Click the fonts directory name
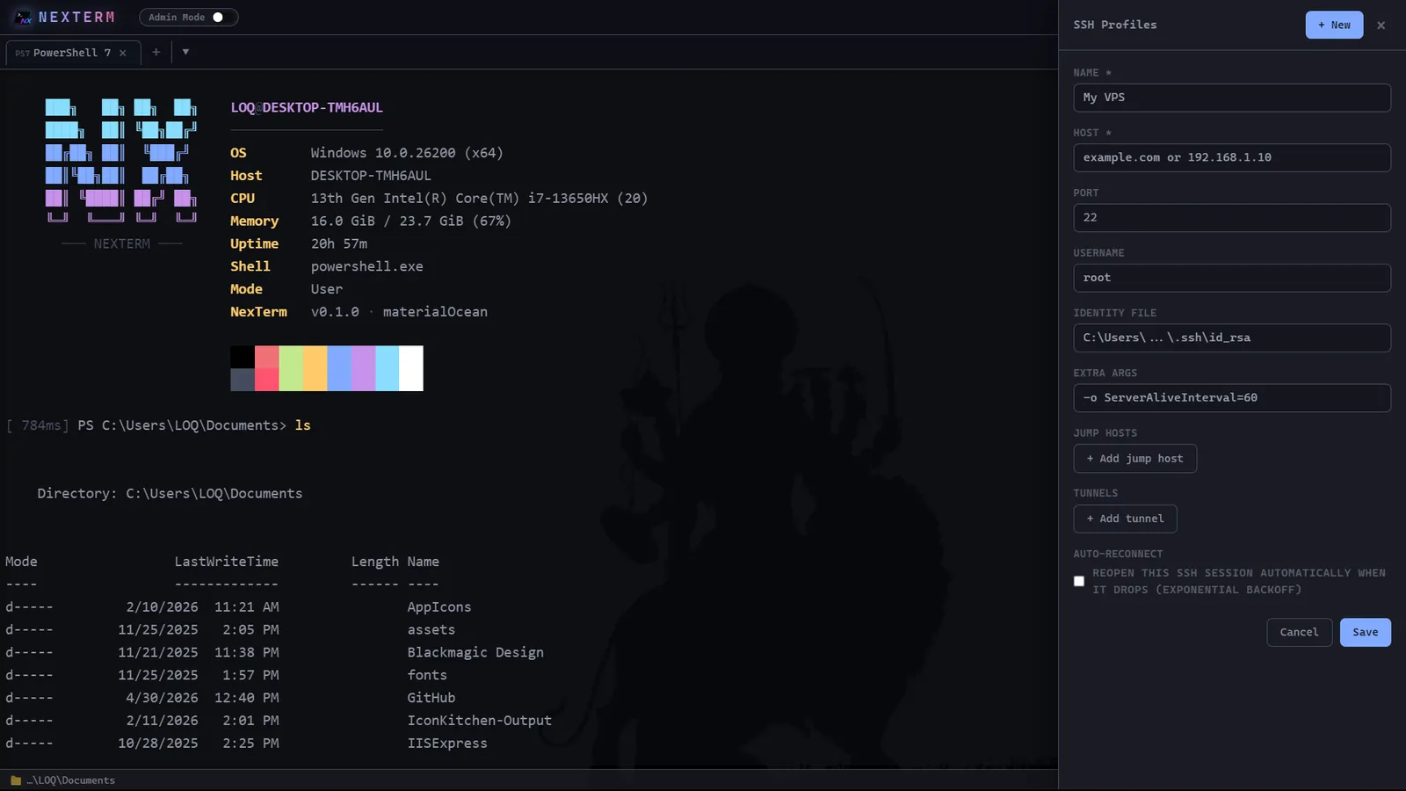The height and width of the screenshot is (791, 1406). [x=427, y=675]
